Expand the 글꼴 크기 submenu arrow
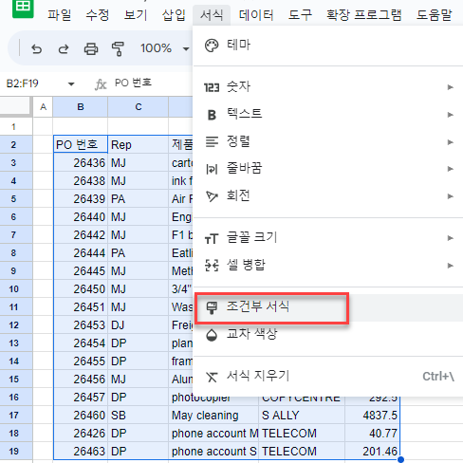 tap(451, 238)
